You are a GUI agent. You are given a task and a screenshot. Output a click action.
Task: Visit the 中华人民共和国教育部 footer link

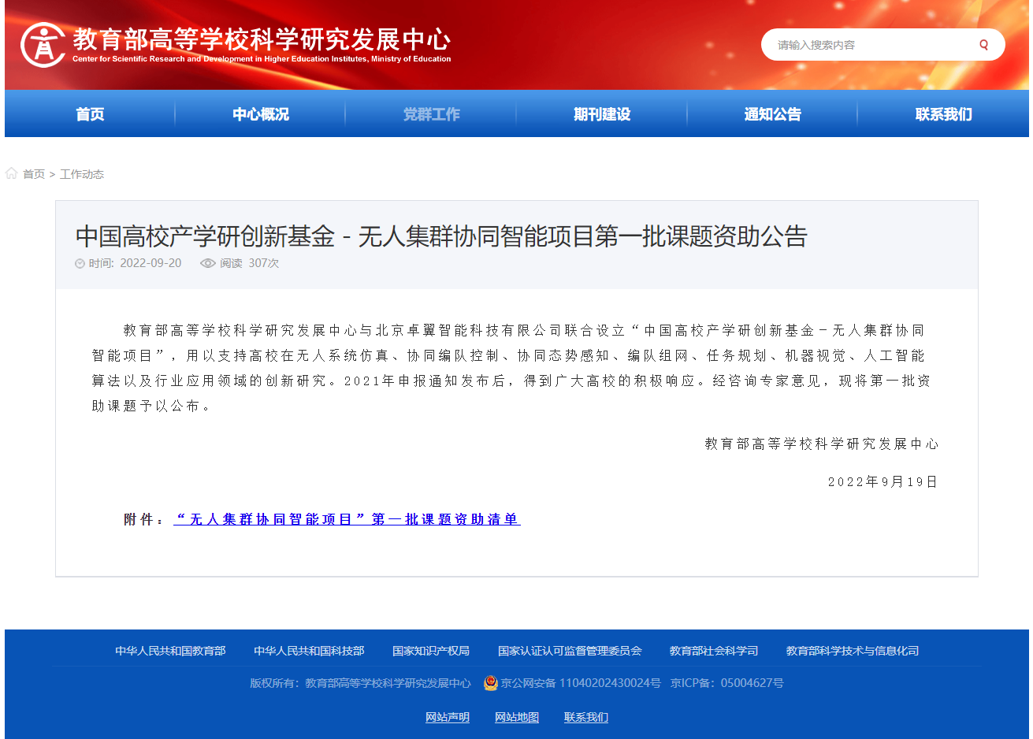(170, 651)
